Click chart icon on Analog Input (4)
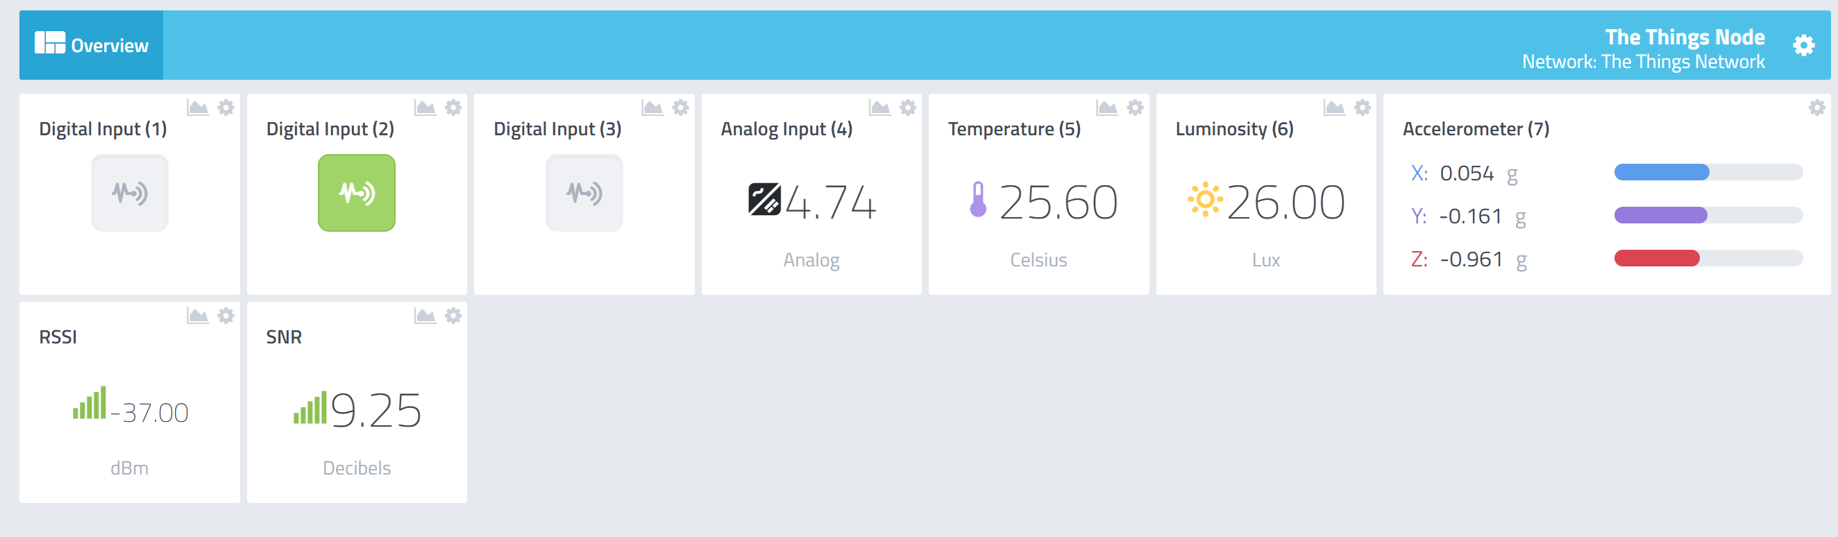The width and height of the screenshot is (1838, 537). pyautogui.click(x=879, y=108)
